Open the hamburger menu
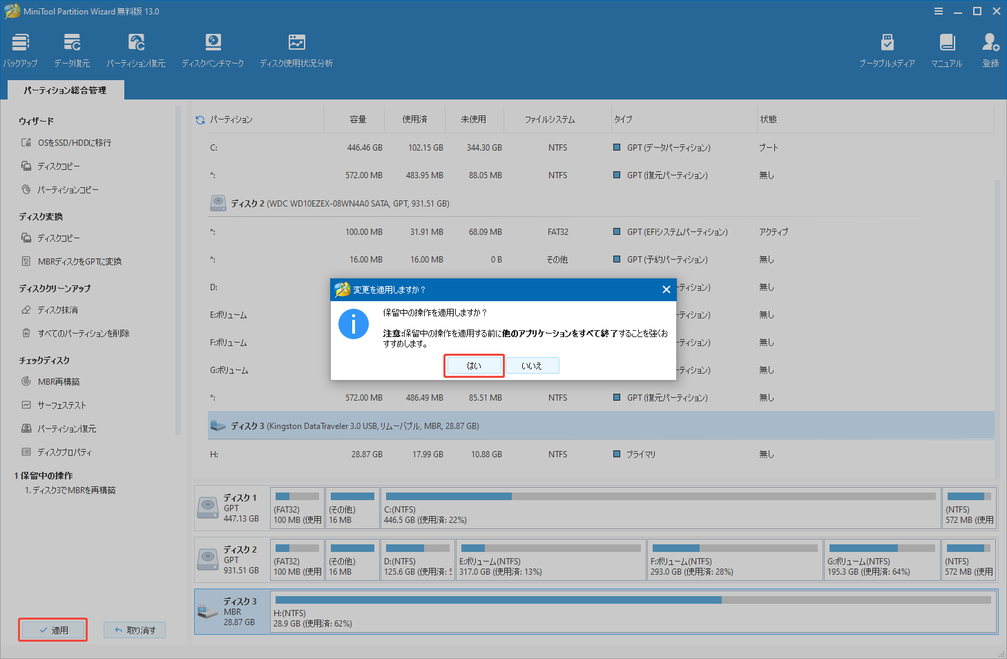 (x=938, y=10)
